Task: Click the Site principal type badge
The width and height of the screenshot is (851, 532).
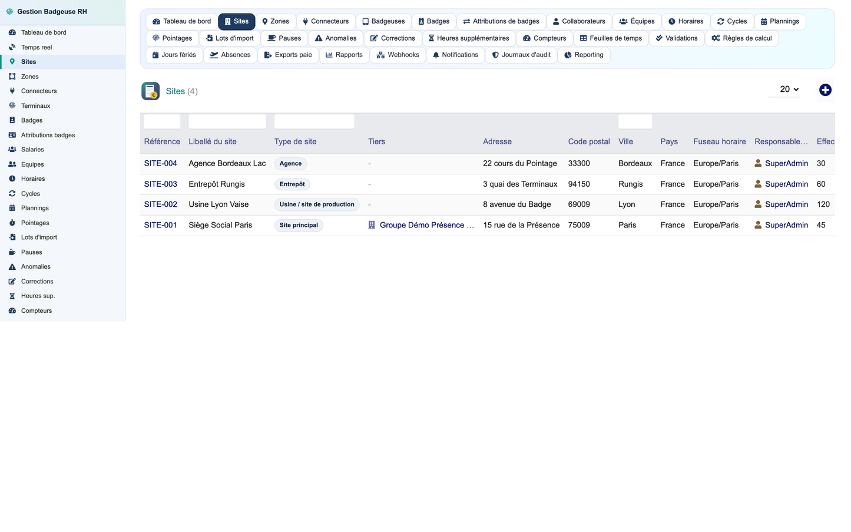Action: point(299,225)
